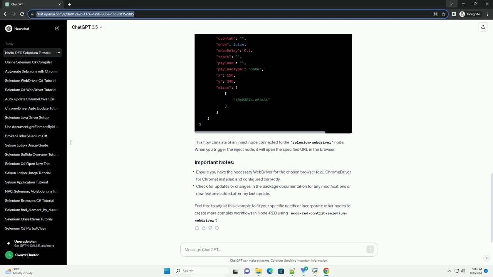
Task: Open the Automate Selenium with Chrome chat
Action: pyautogui.click(x=32, y=71)
